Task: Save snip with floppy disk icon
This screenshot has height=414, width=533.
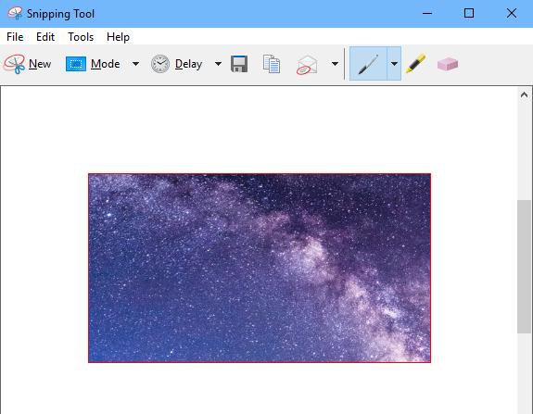Action: 239,64
